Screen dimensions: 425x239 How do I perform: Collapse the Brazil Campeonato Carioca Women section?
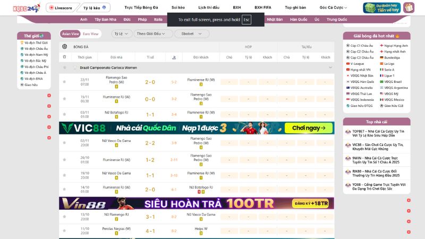330,68
